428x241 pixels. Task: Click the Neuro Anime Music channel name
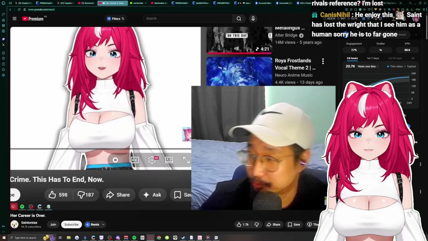294,75
